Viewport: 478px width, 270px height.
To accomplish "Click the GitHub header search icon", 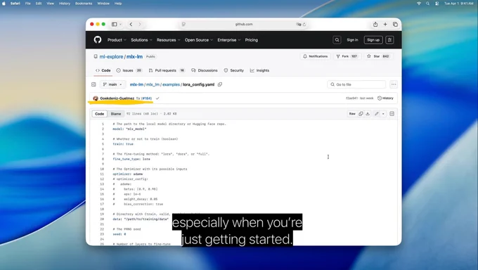I will click(x=337, y=40).
